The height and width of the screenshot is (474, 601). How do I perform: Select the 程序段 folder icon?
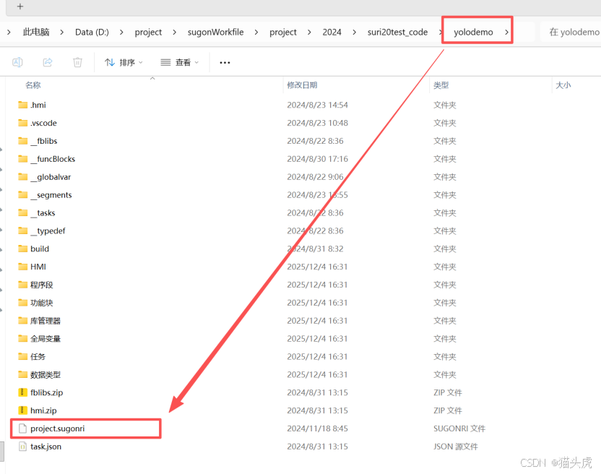(x=23, y=285)
